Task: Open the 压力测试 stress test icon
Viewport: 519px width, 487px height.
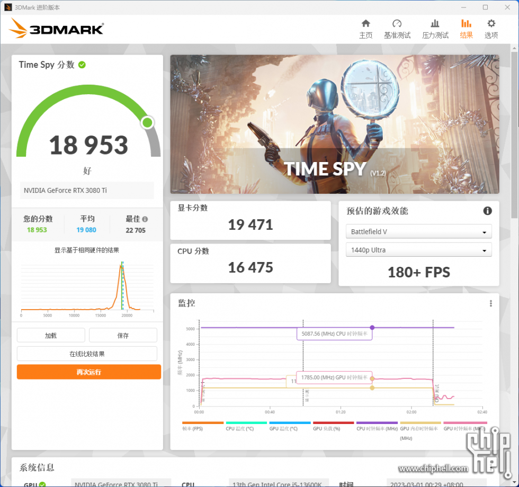Action: coord(435,23)
